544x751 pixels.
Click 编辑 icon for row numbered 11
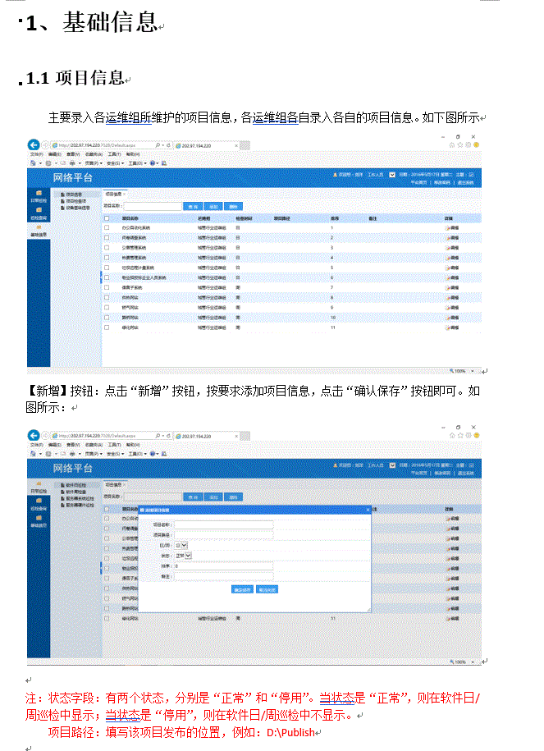pos(451,327)
